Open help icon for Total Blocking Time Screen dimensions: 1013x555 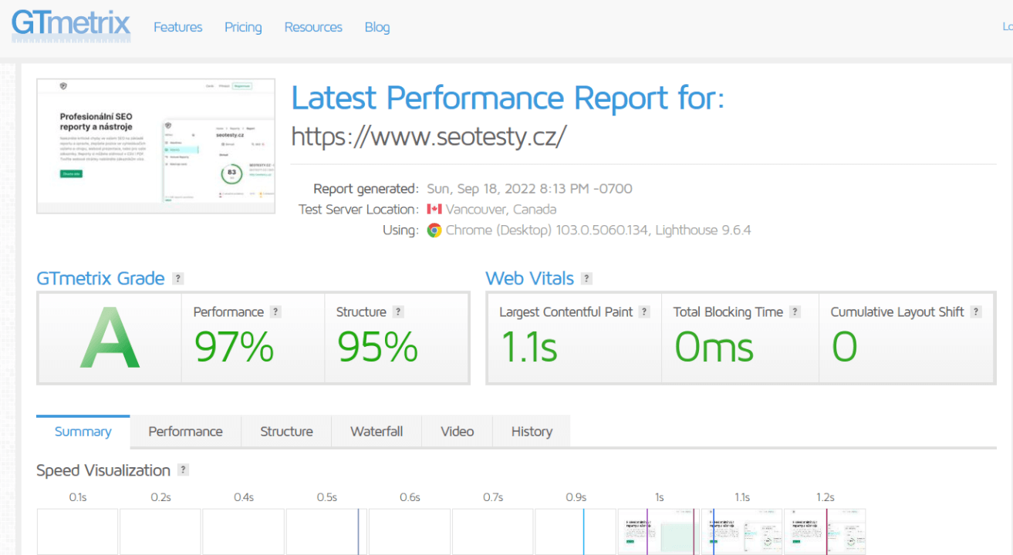coord(795,312)
